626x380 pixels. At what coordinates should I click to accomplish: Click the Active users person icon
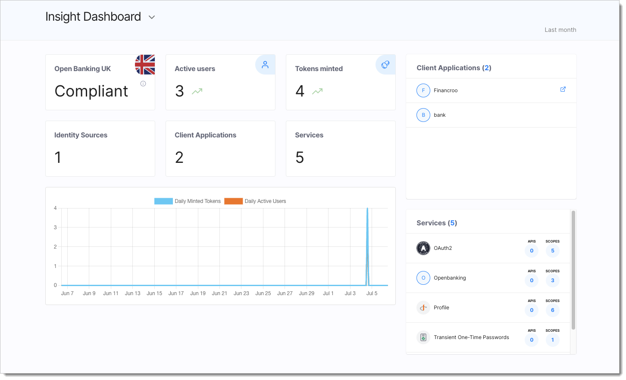click(265, 65)
